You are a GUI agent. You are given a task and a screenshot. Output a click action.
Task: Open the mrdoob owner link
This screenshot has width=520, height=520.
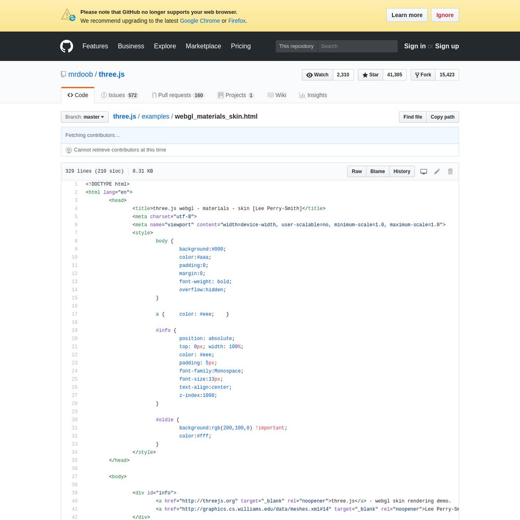point(81,74)
